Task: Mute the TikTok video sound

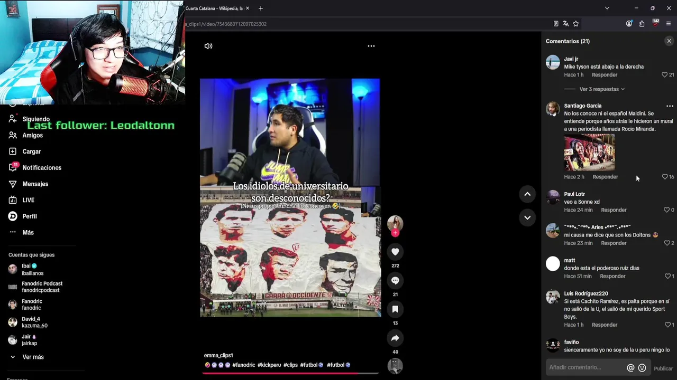Action: 208,46
